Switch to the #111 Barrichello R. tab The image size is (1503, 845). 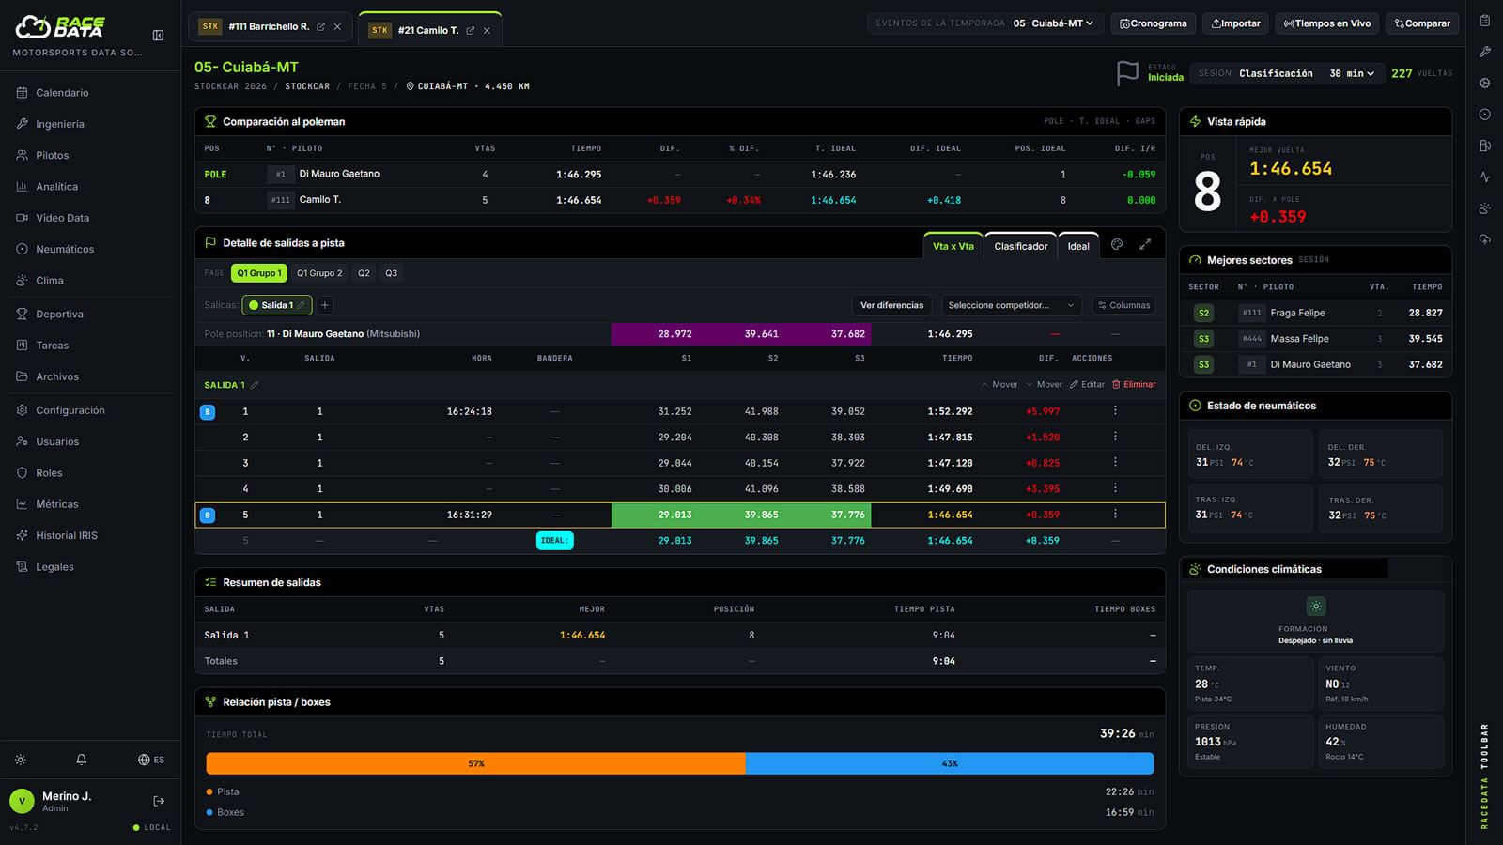click(269, 27)
